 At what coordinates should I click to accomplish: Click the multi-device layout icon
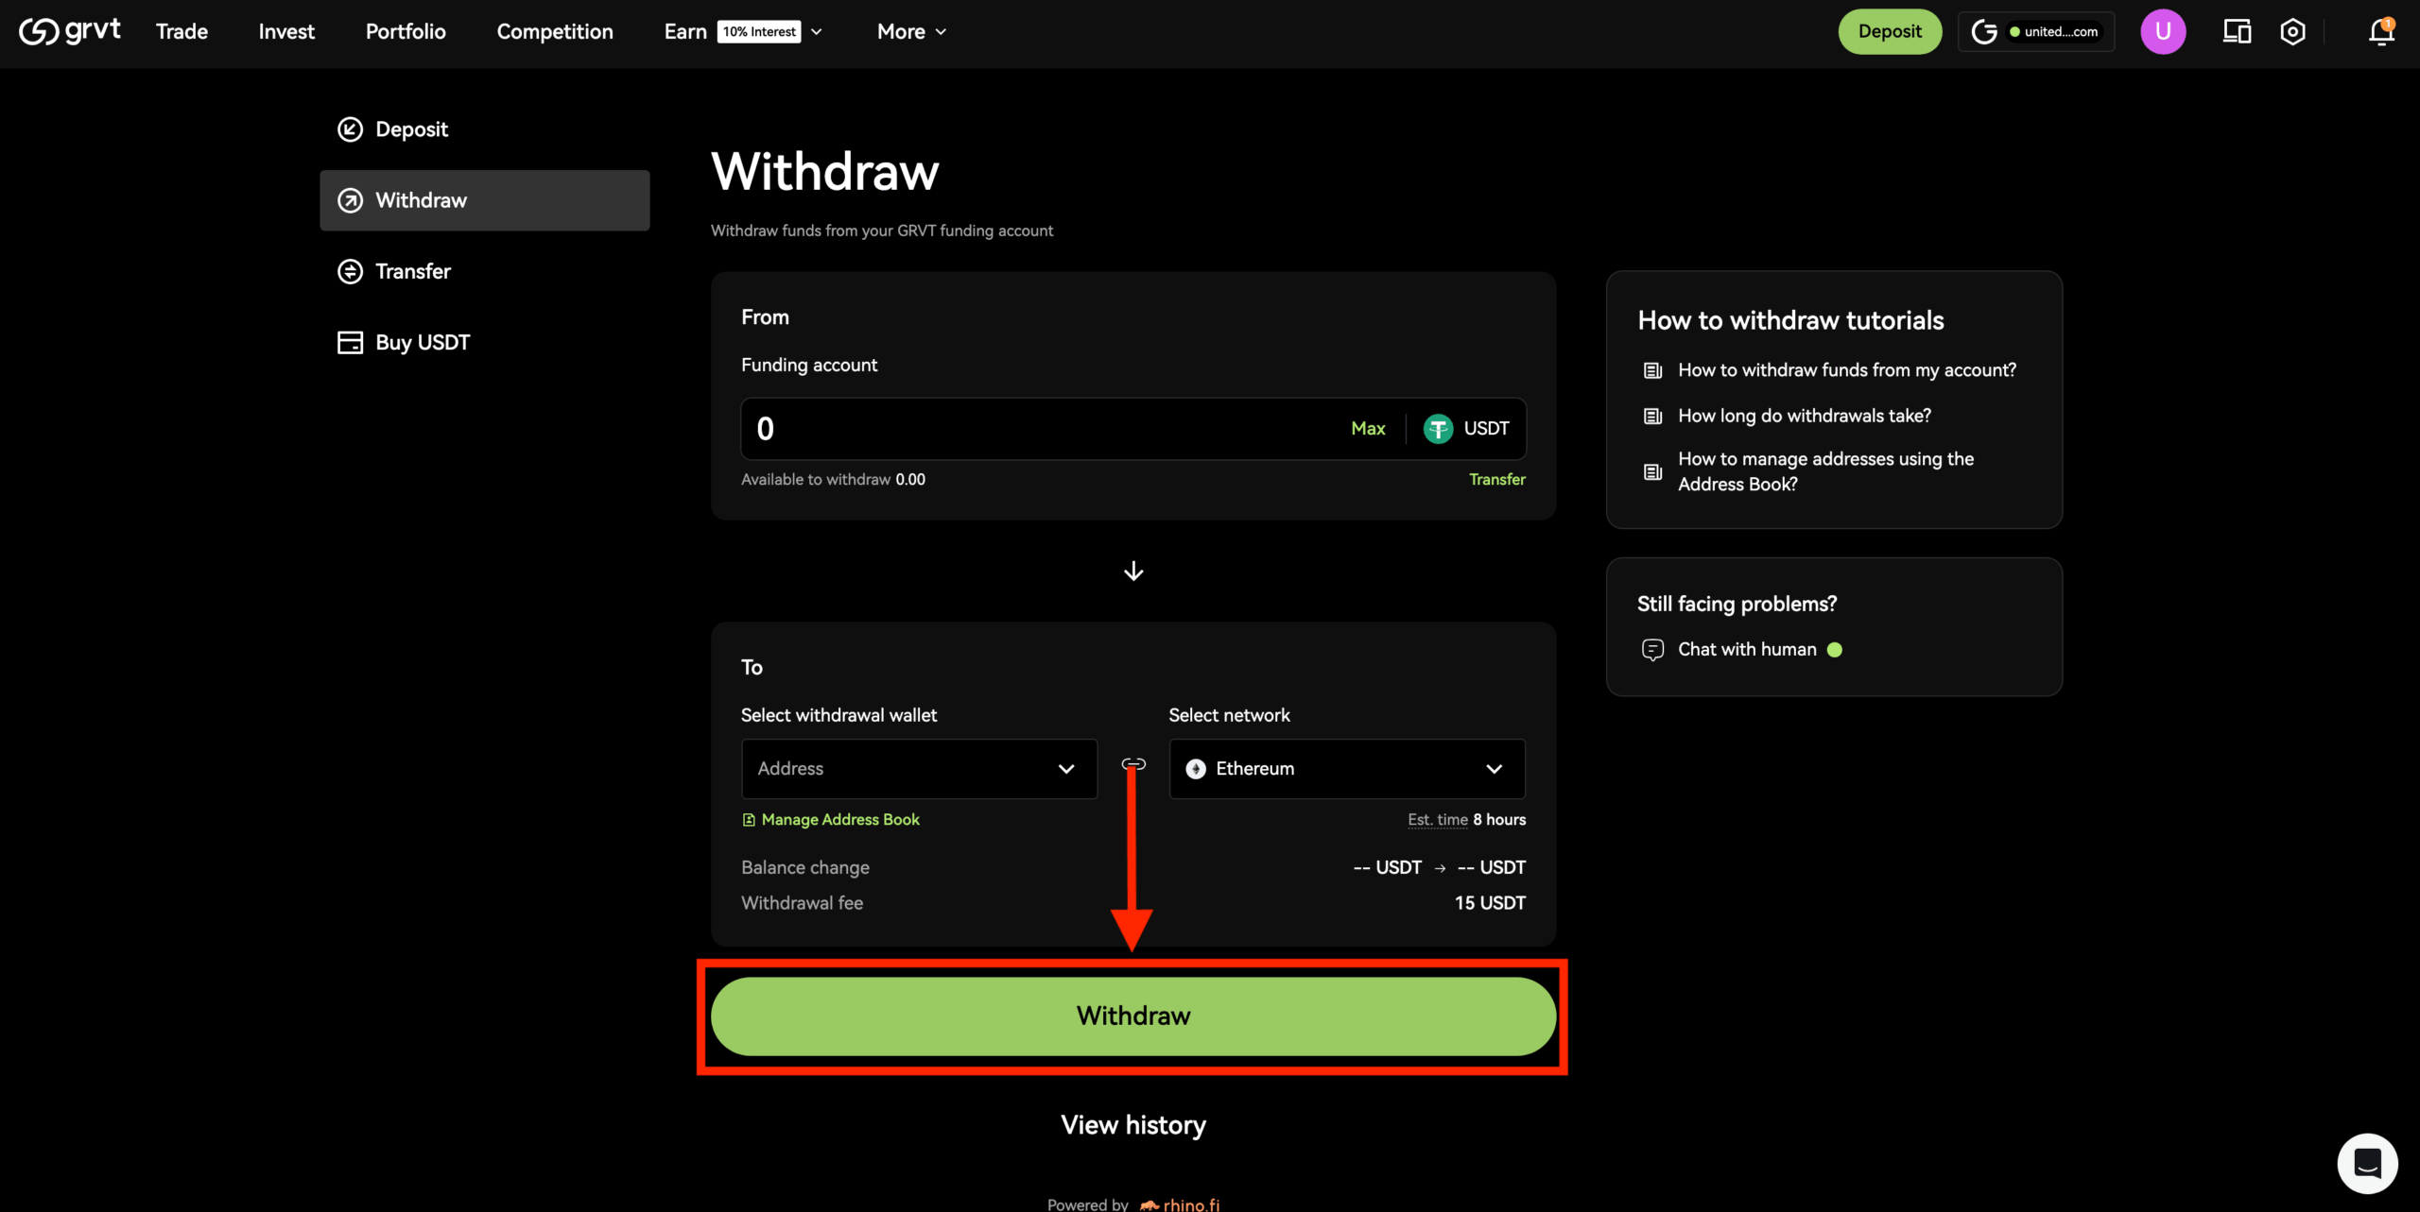coord(2236,32)
